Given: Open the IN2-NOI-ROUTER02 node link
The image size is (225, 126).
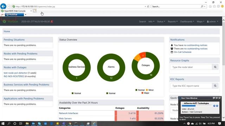Looking at the screenshot, I should coord(14,76).
